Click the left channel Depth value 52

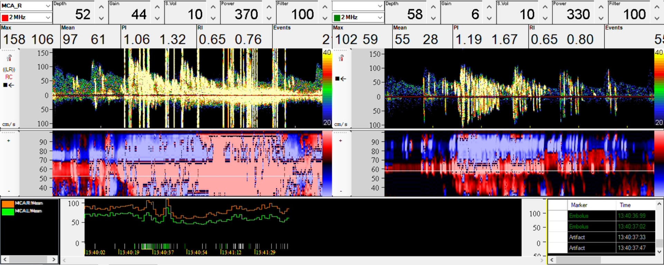tap(83, 14)
